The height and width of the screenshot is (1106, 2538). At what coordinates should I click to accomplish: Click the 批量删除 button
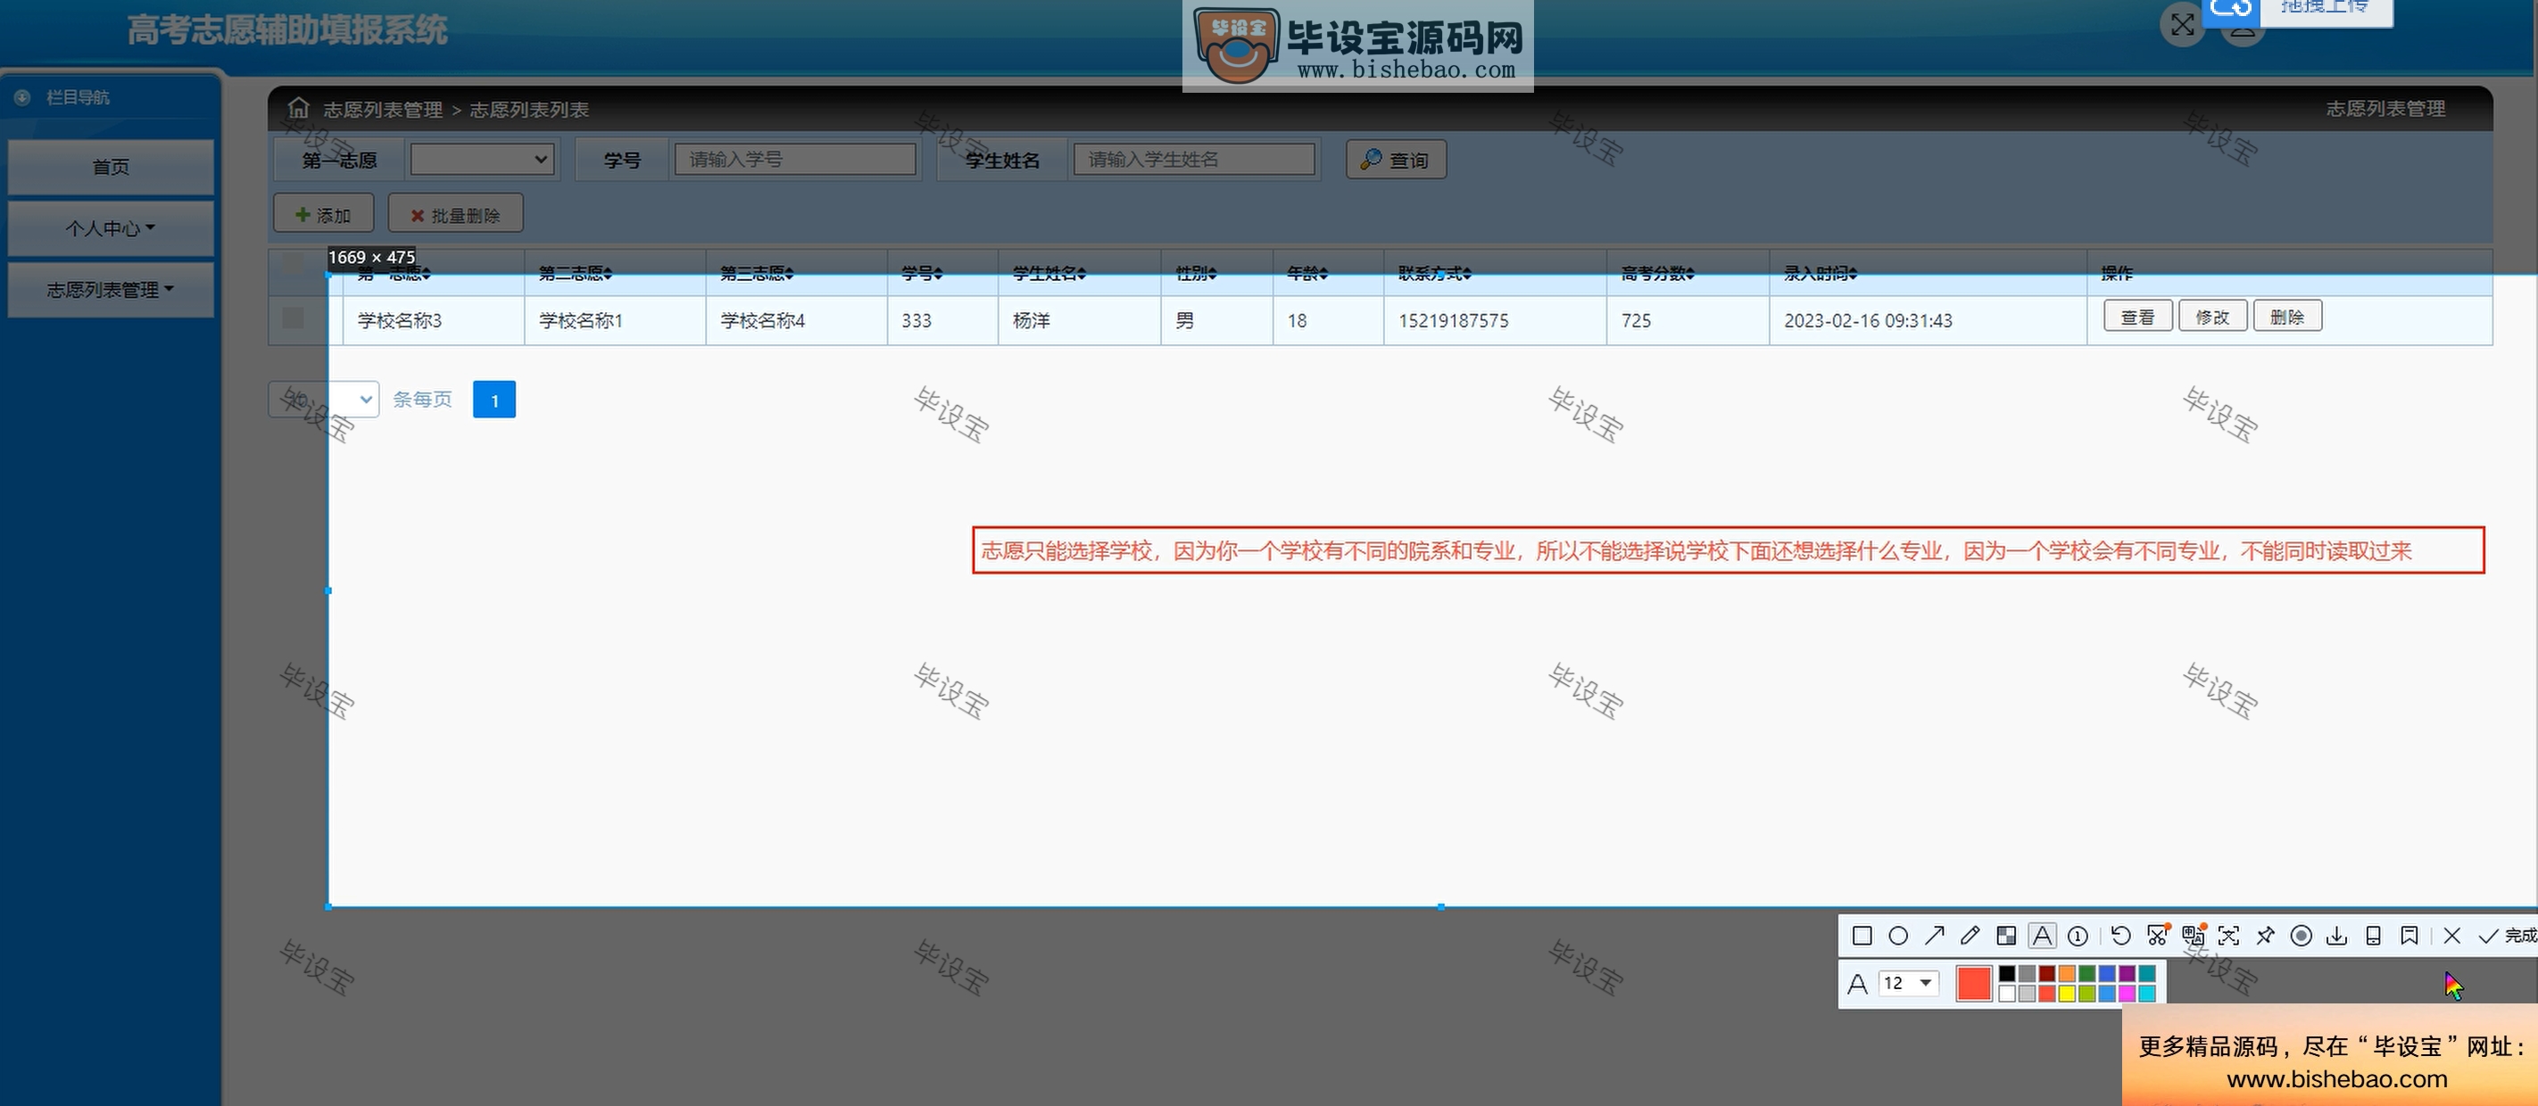(455, 214)
